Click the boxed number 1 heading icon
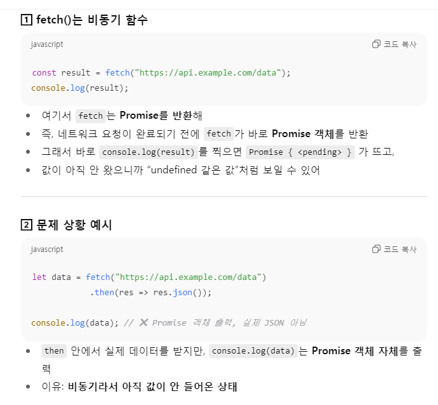 pos(27,20)
